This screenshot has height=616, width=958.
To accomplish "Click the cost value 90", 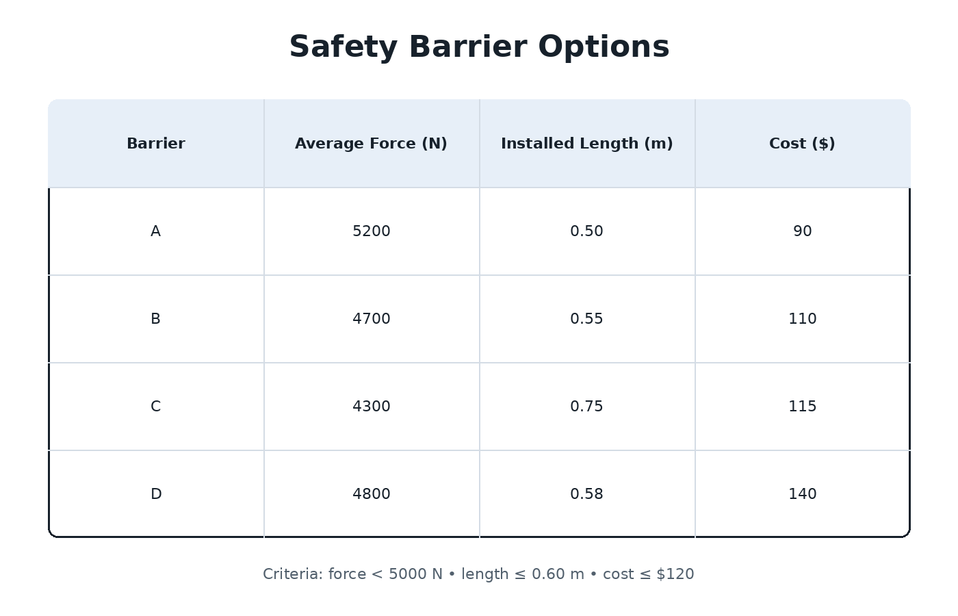I will click(x=803, y=231).
